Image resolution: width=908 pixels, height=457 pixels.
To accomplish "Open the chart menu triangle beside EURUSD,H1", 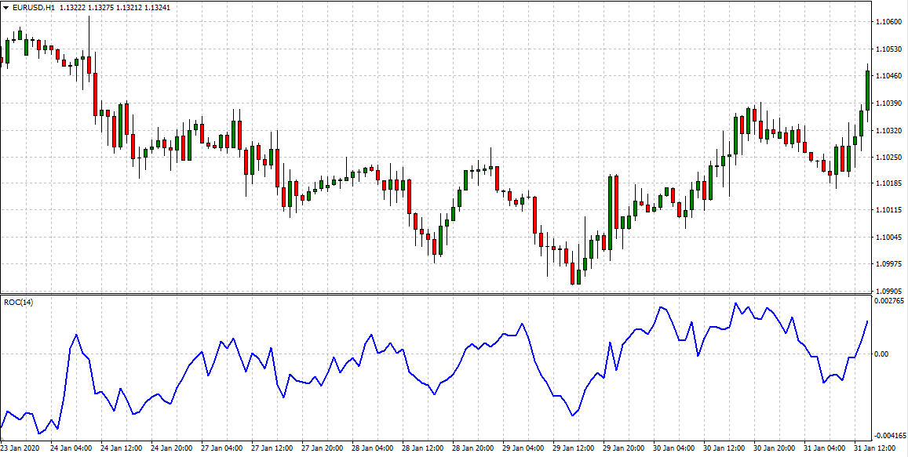I will (x=6, y=8).
